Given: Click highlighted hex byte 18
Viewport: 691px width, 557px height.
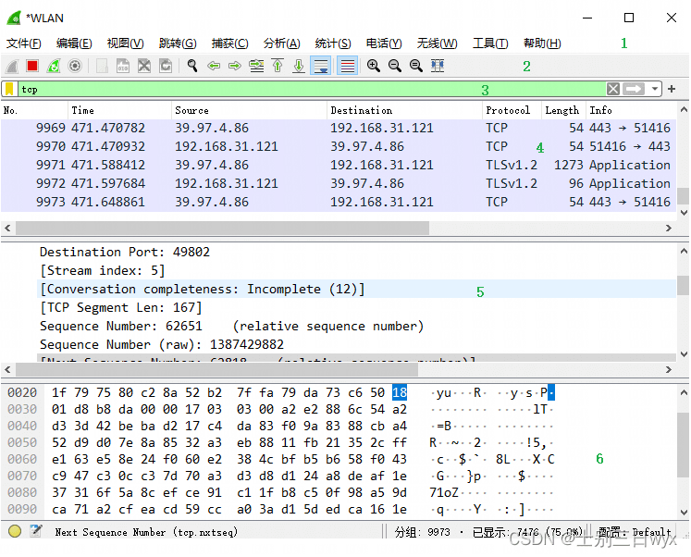Looking at the screenshot, I should pos(400,392).
